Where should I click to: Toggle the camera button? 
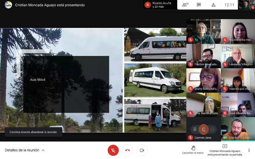[142, 150]
